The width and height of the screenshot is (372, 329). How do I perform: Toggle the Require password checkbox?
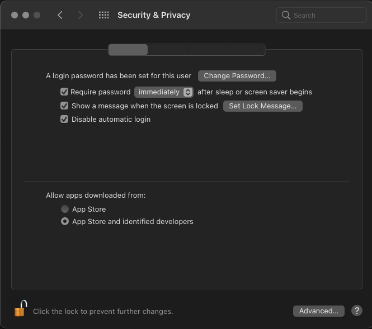(64, 92)
